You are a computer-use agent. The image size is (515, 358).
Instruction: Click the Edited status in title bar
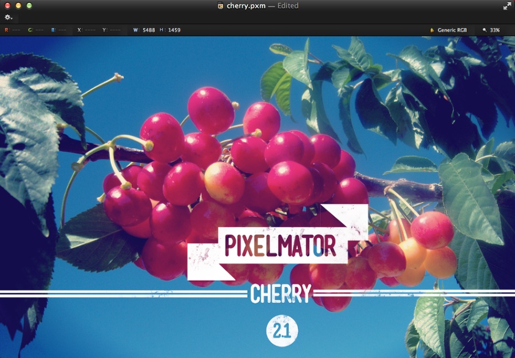tap(288, 6)
